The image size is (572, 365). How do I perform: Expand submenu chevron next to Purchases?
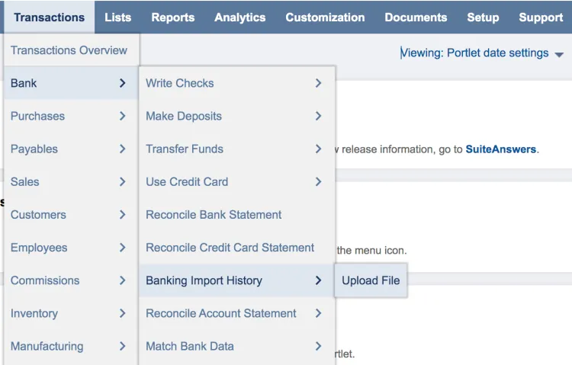click(123, 116)
